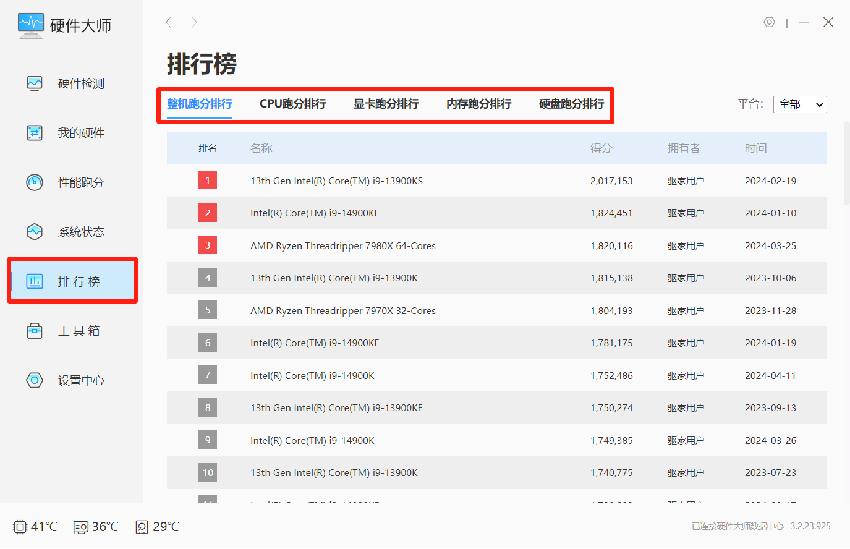Select rank 9 gray badge
850x549 pixels.
coord(208,440)
